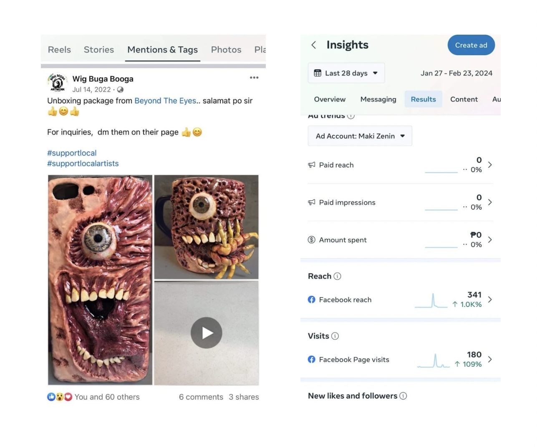Click the Jul 14, 2022 post date
Viewport: 537px width, 447px height.
(91, 90)
